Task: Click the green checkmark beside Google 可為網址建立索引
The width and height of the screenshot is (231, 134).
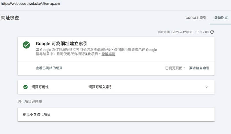Action: pyautogui.click(x=26, y=45)
